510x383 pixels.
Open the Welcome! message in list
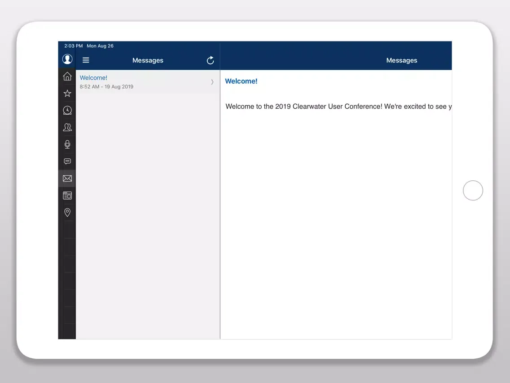pos(148,82)
